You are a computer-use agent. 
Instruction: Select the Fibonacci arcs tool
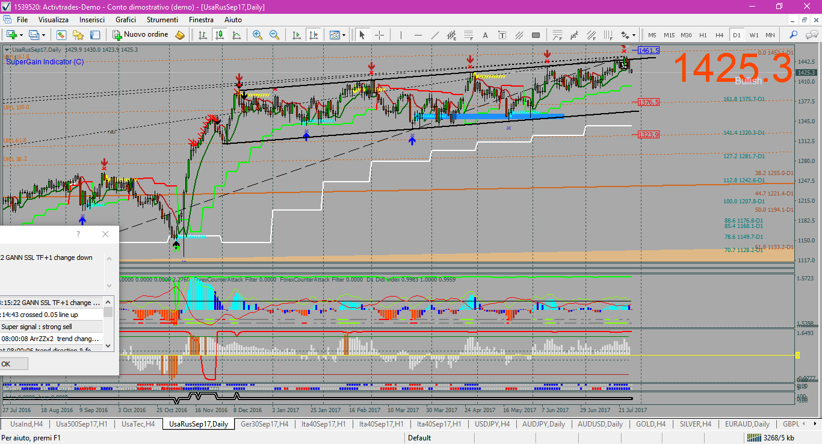click(558, 35)
